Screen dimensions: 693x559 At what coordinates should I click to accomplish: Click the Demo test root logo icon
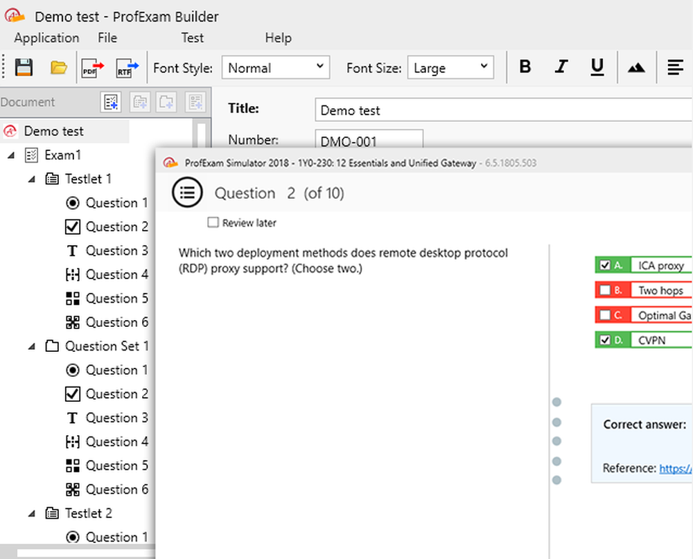[x=10, y=131]
